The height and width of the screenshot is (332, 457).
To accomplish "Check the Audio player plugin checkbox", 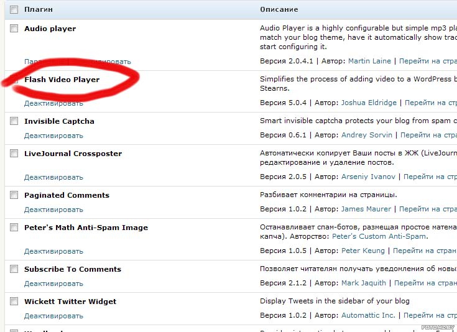I will point(14,28).
